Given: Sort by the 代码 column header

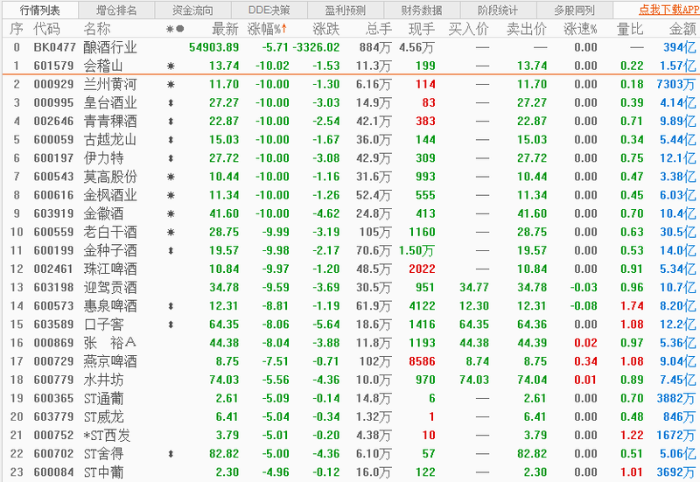Looking at the screenshot, I should click(46, 29).
